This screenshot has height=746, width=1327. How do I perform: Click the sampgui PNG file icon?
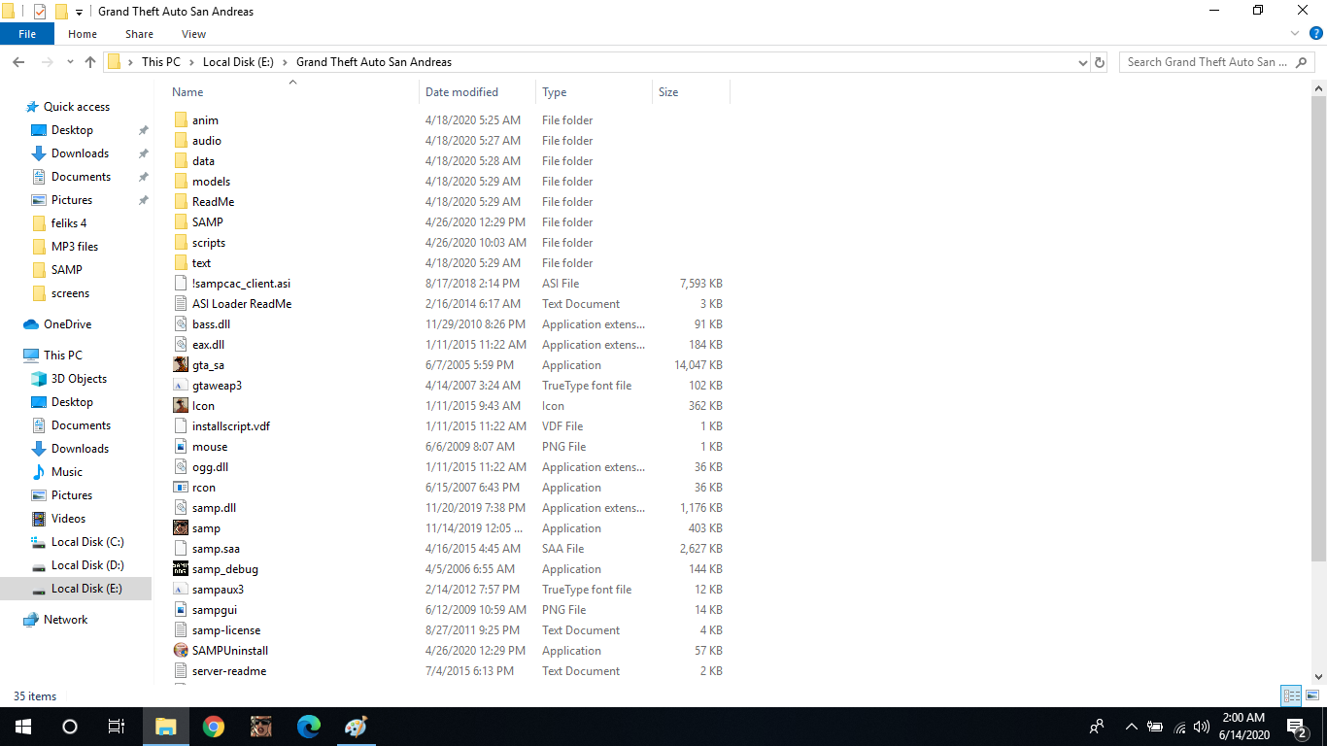point(181,610)
